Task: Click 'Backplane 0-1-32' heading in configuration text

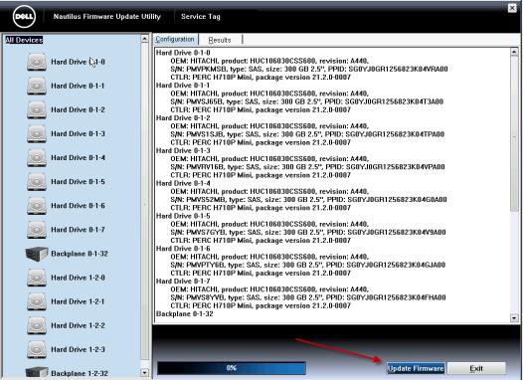Action: 185,314
